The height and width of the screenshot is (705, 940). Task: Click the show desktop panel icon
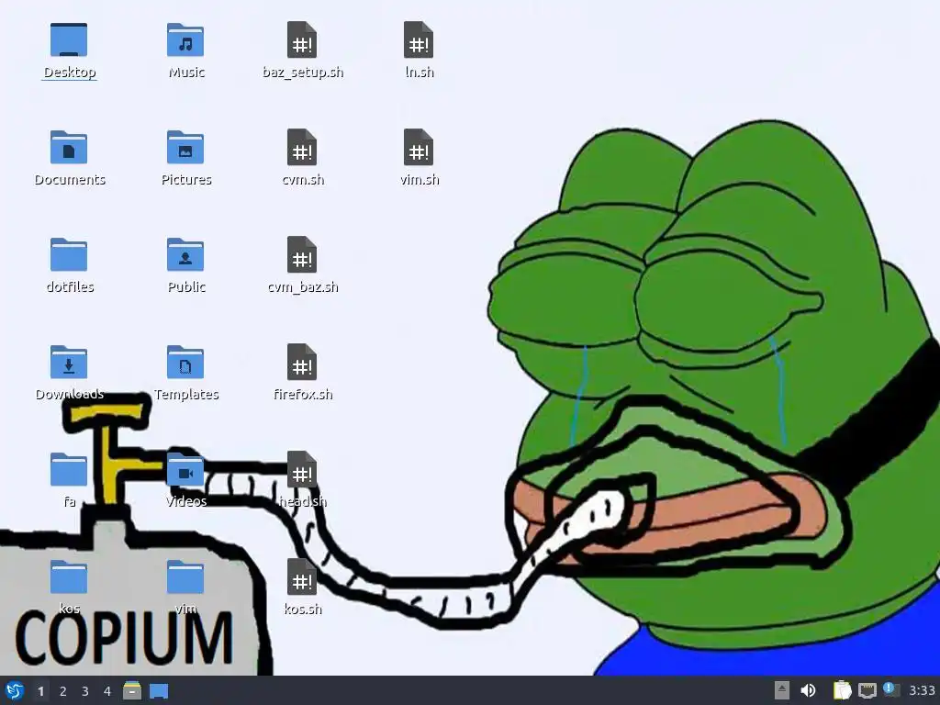pos(159,690)
